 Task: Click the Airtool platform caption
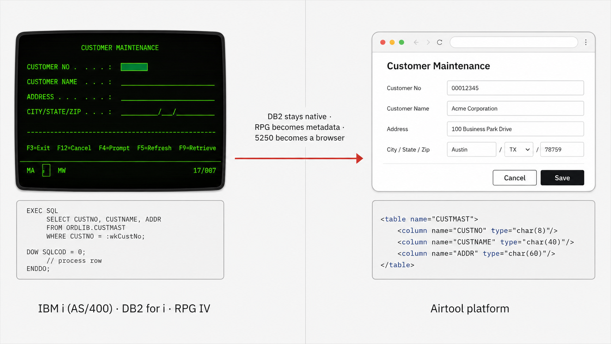point(470,309)
